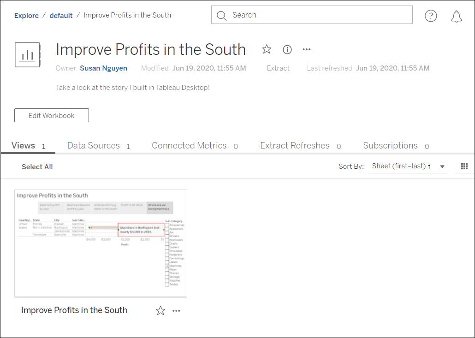Click the Edit Workbook button

point(51,115)
